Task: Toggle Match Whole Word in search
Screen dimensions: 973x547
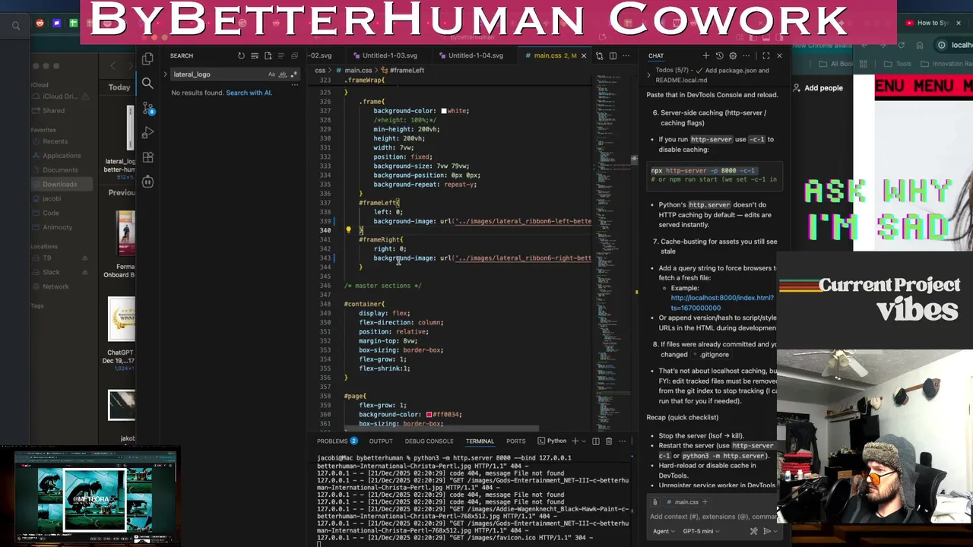Action: pyautogui.click(x=283, y=74)
